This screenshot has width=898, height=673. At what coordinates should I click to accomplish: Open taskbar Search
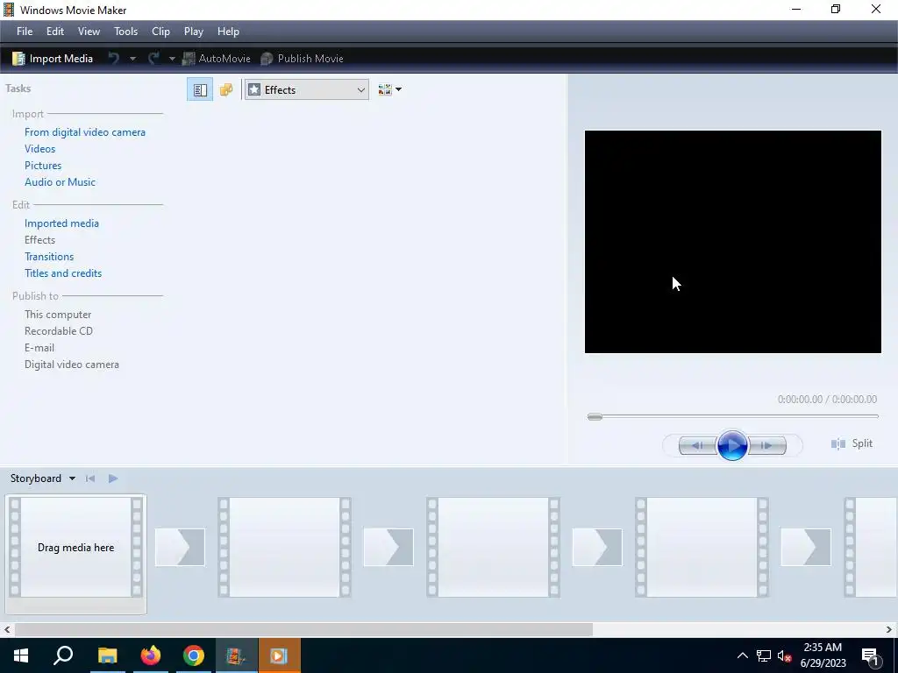[x=63, y=655]
